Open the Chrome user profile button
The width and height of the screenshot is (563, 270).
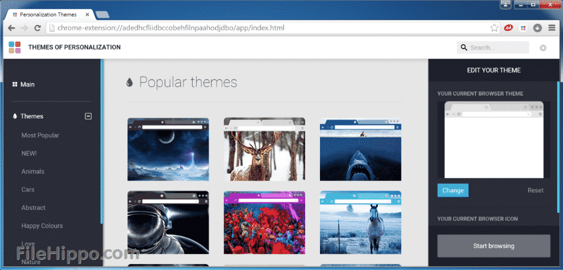(x=506, y=4)
